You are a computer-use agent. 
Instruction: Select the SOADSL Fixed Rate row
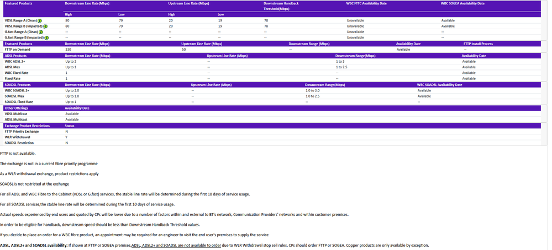(x=19, y=102)
